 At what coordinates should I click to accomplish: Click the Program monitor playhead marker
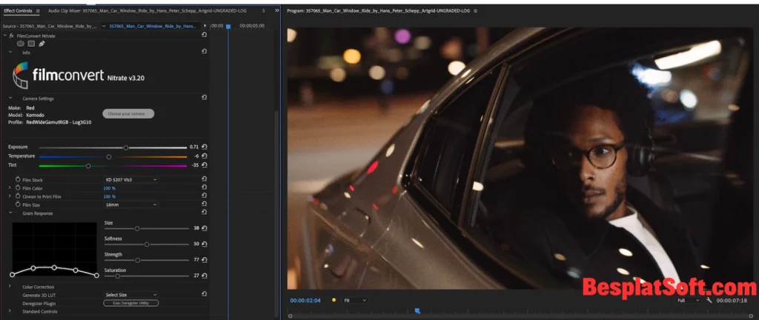pos(417,311)
